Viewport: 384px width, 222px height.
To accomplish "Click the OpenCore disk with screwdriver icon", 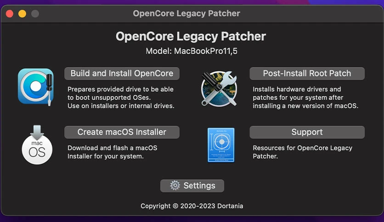I will pyautogui.click(x=36, y=87).
